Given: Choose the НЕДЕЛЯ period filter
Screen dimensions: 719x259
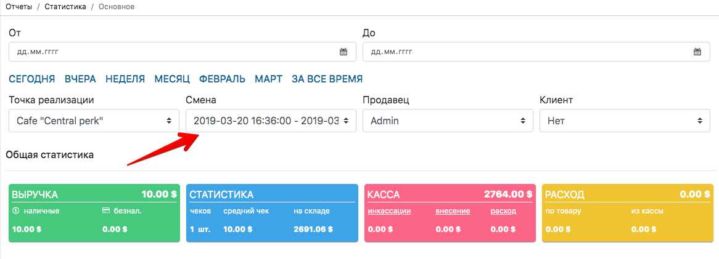Looking at the screenshot, I should [125, 79].
